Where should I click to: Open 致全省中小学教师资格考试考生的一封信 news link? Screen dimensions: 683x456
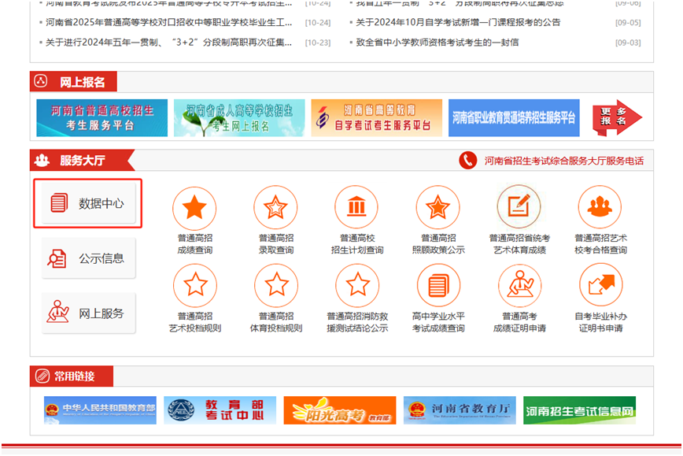437,42
